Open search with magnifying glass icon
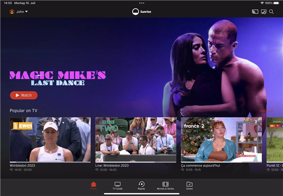Screen dimensions: 283x196 [x=272, y=12]
